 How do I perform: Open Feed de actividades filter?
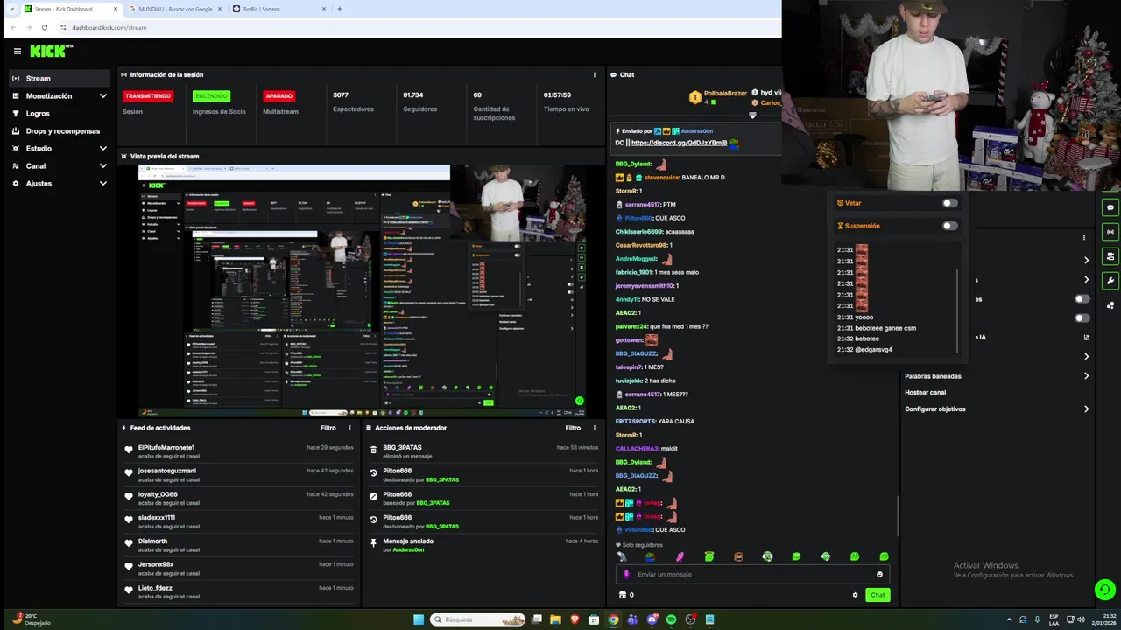(328, 428)
